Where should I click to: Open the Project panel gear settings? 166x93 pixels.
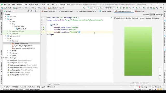coord(36,11)
